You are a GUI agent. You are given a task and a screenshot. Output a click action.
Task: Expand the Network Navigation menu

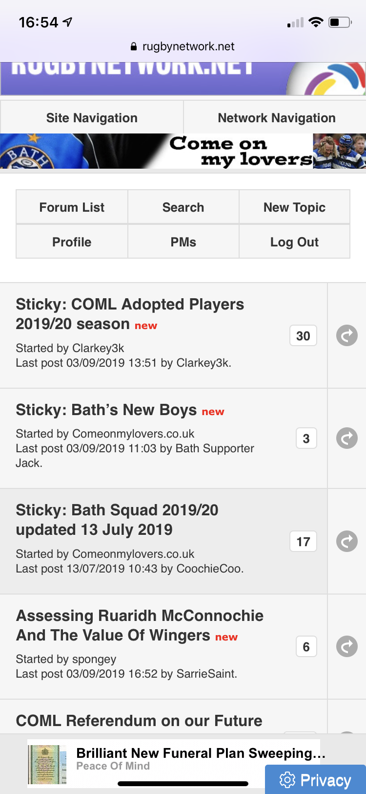[276, 117]
